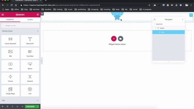Add section via handle plus icon
Image resolution: width=194 pixels, height=109 pixels.
pyautogui.click(x=114, y=14)
